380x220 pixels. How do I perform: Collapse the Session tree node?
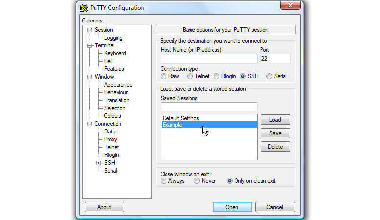click(89, 30)
